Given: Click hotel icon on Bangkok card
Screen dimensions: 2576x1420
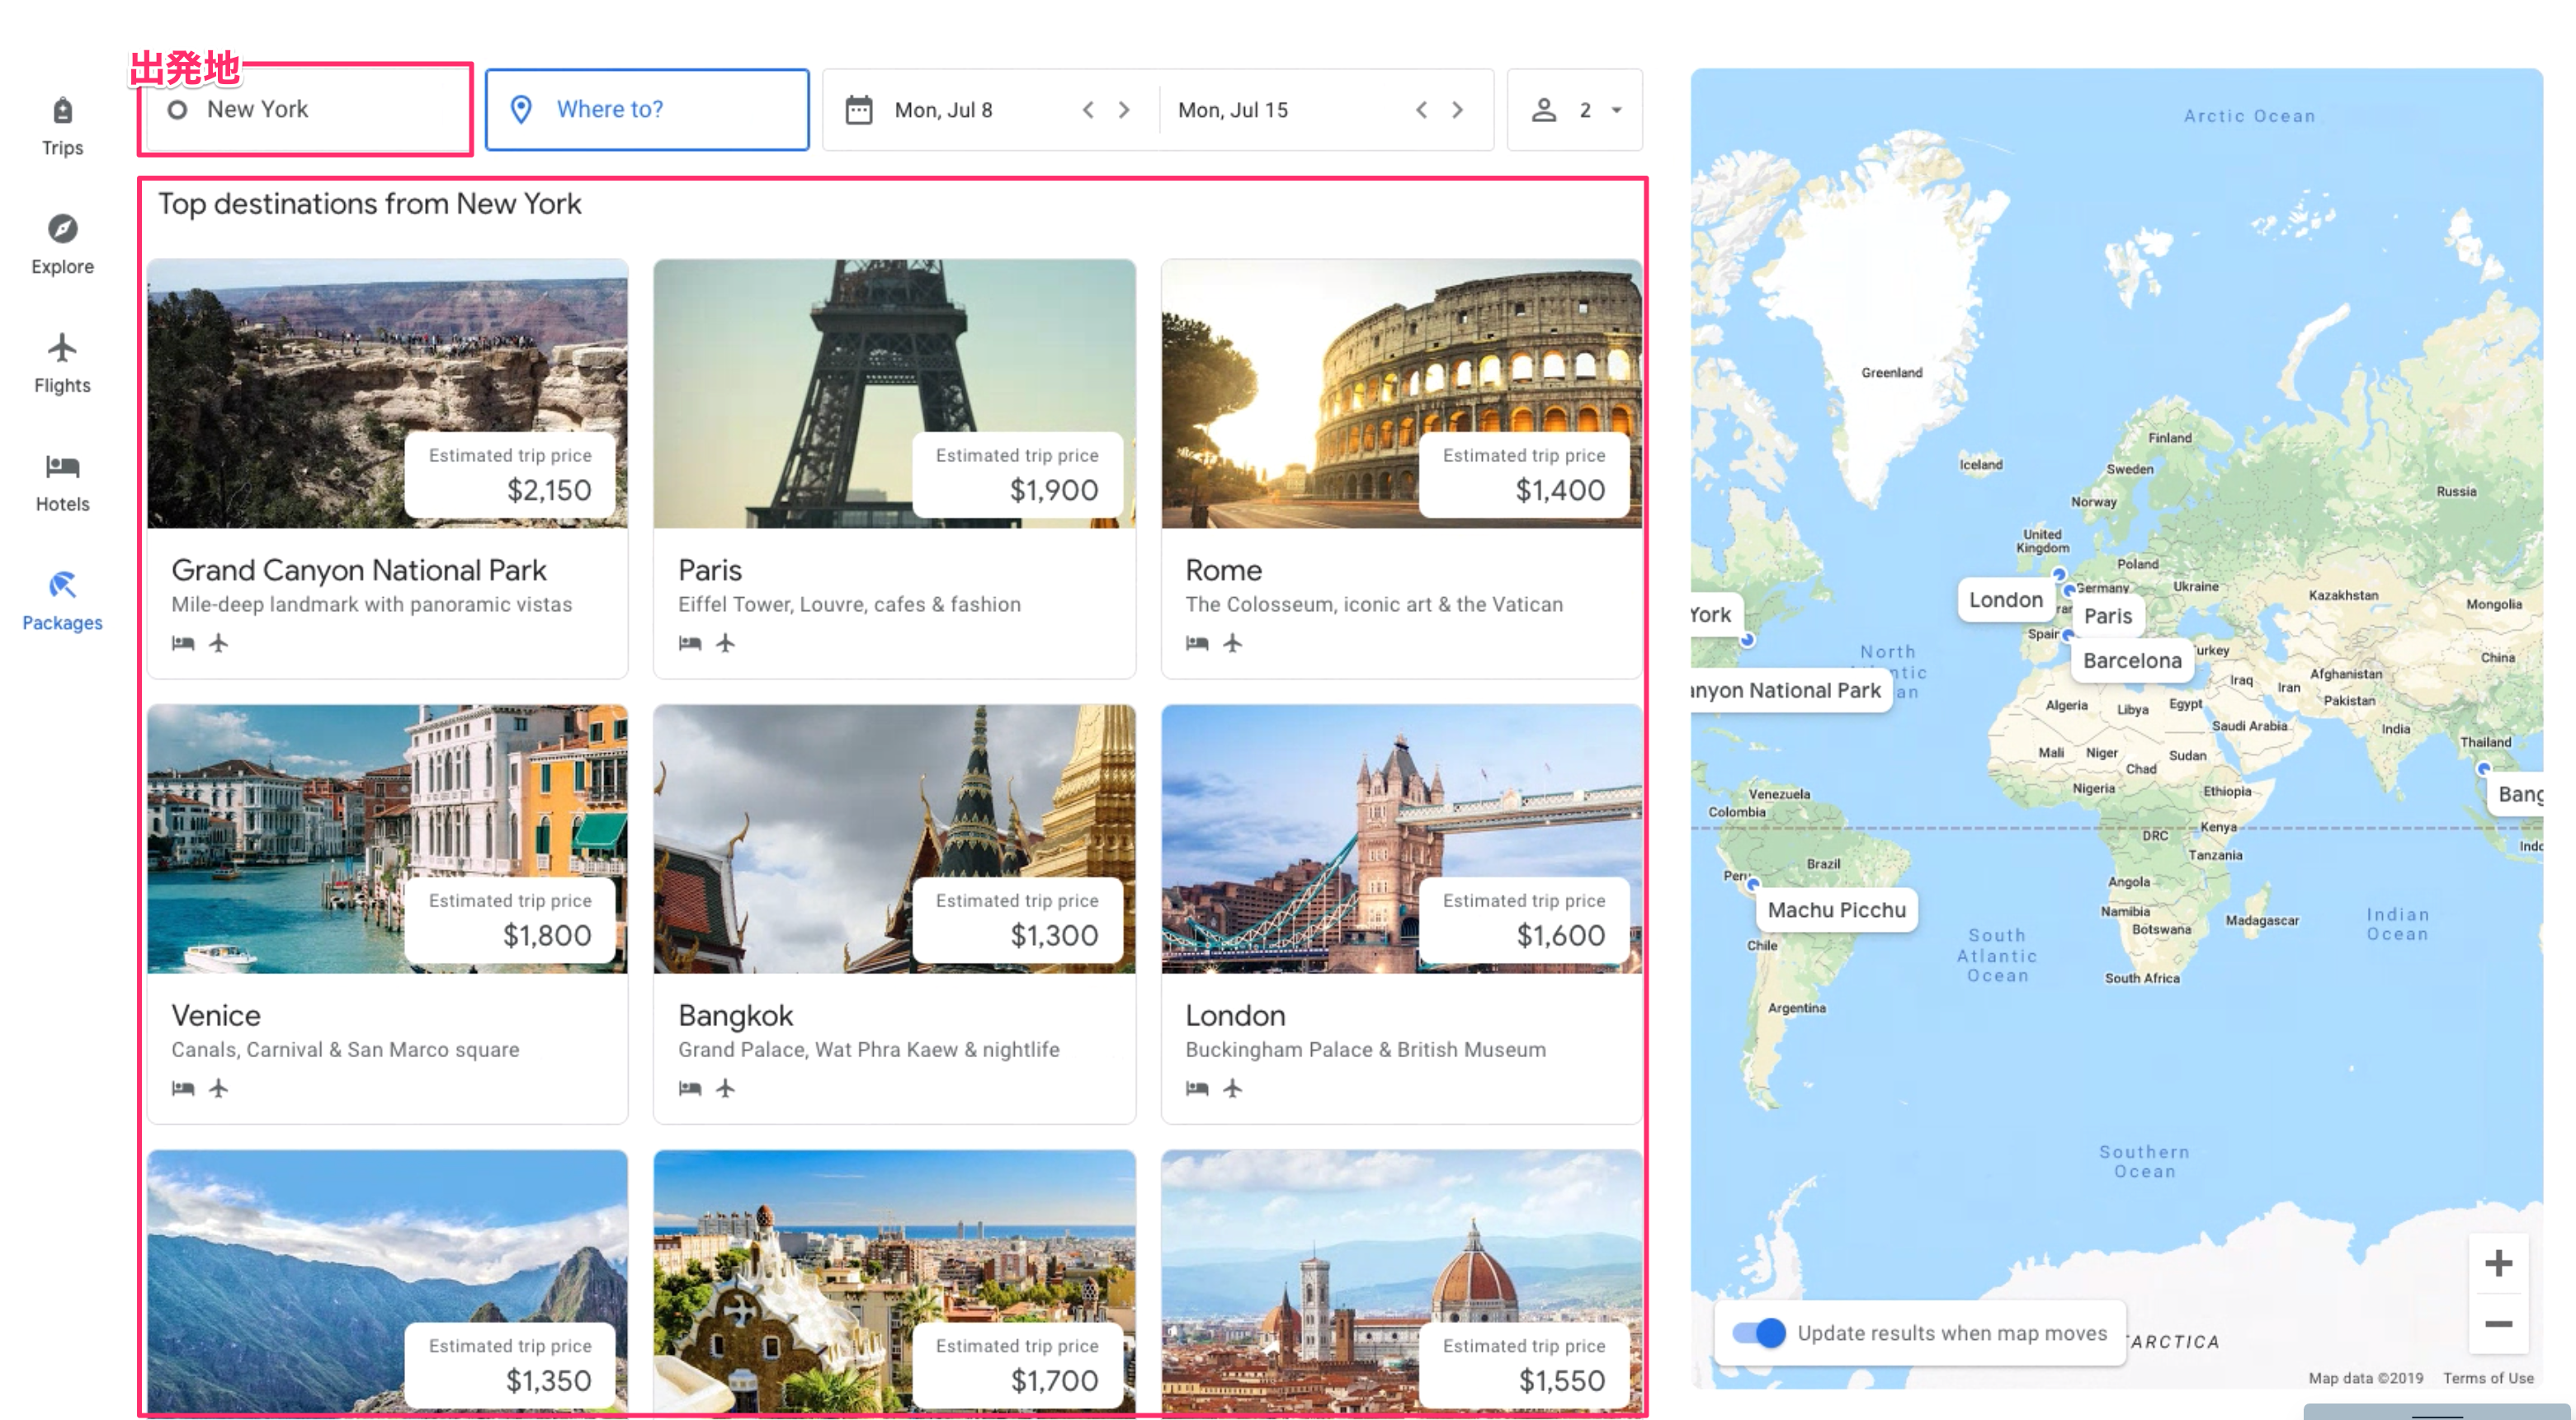Looking at the screenshot, I should pos(690,1089).
